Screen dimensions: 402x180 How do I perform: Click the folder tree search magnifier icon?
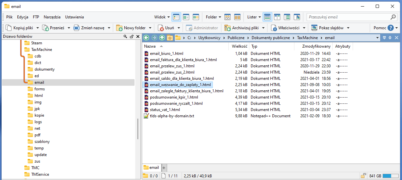click(125, 36)
